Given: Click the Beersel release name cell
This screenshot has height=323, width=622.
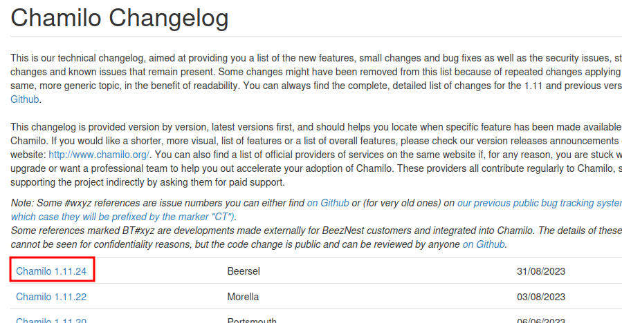Looking at the screenshot, I should click(x=244, y=271).
